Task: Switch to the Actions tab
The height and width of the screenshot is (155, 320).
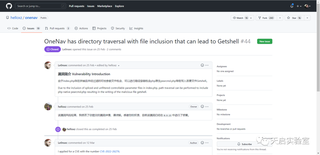Action: [81, 28]
